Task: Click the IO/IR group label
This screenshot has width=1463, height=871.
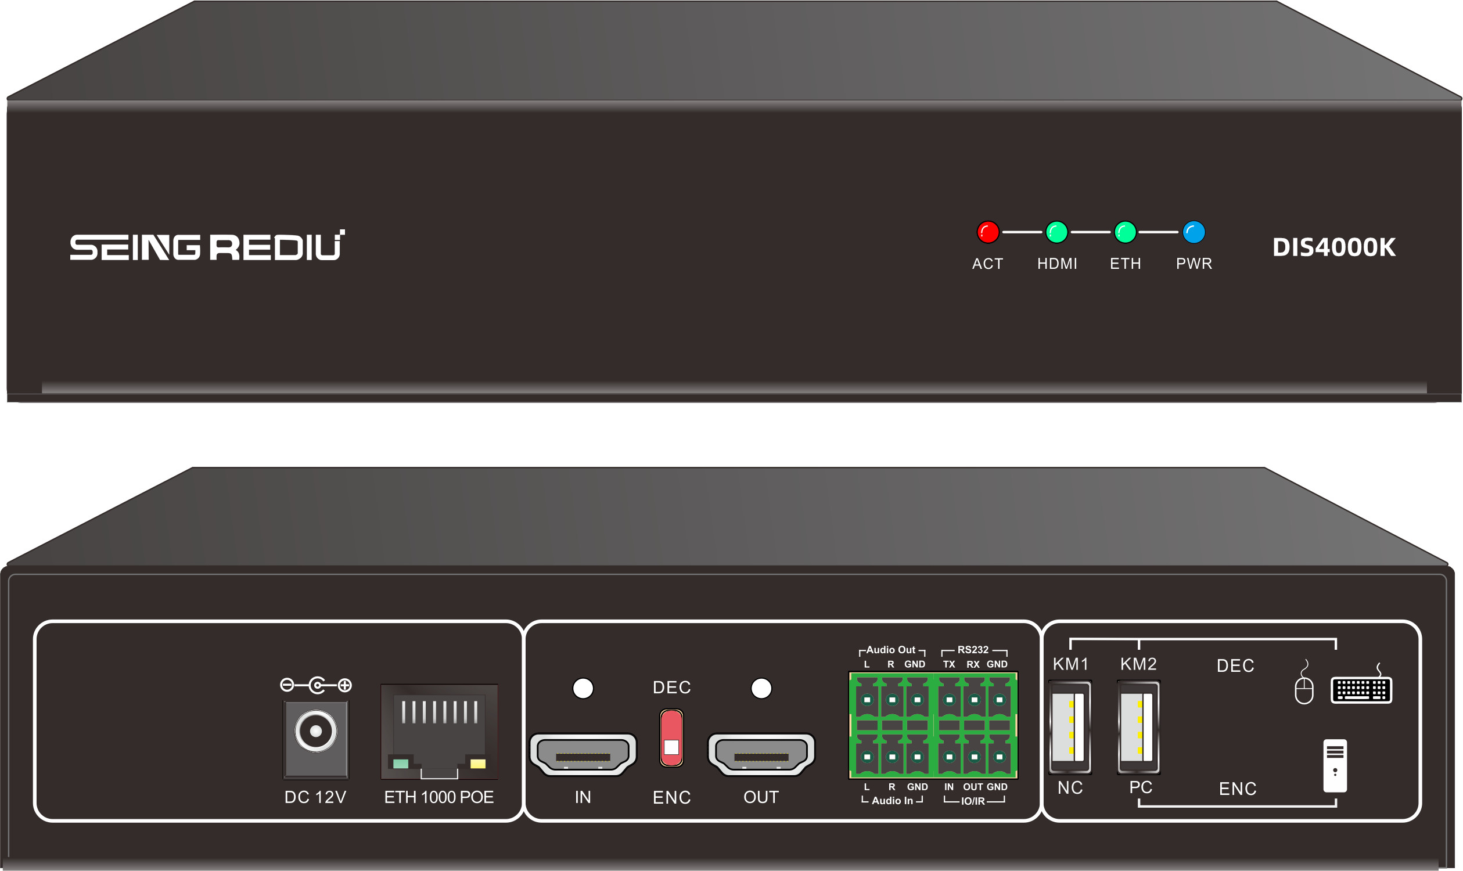Action: tap(973, 801)
